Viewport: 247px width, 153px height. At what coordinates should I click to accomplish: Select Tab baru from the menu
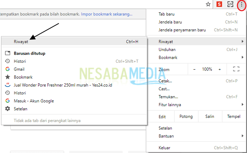(196, 14)
